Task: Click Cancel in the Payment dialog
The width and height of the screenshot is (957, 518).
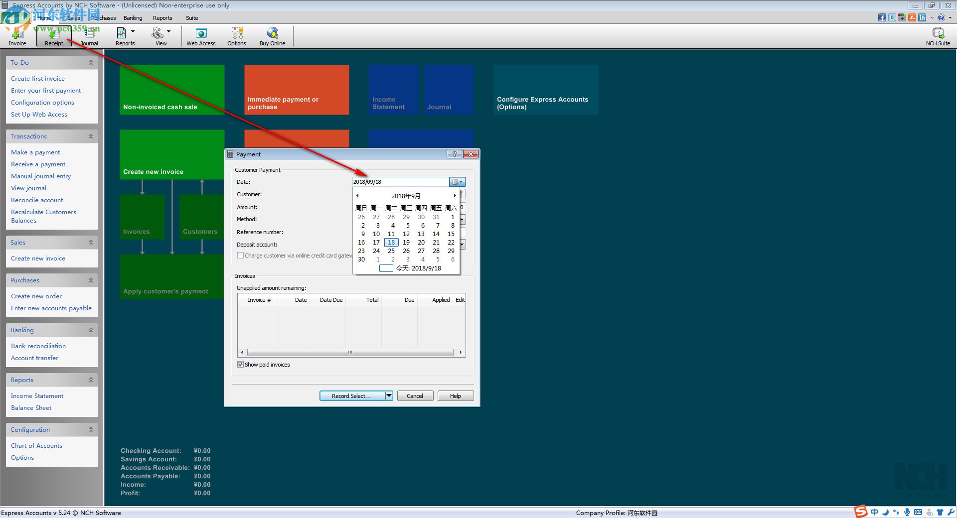Action: [415, 395]
